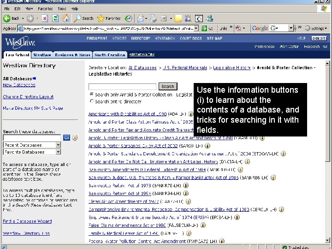
Task: Open Bankruptcy Reform Act of 1994 database link
Action: (x=120, y=193)
